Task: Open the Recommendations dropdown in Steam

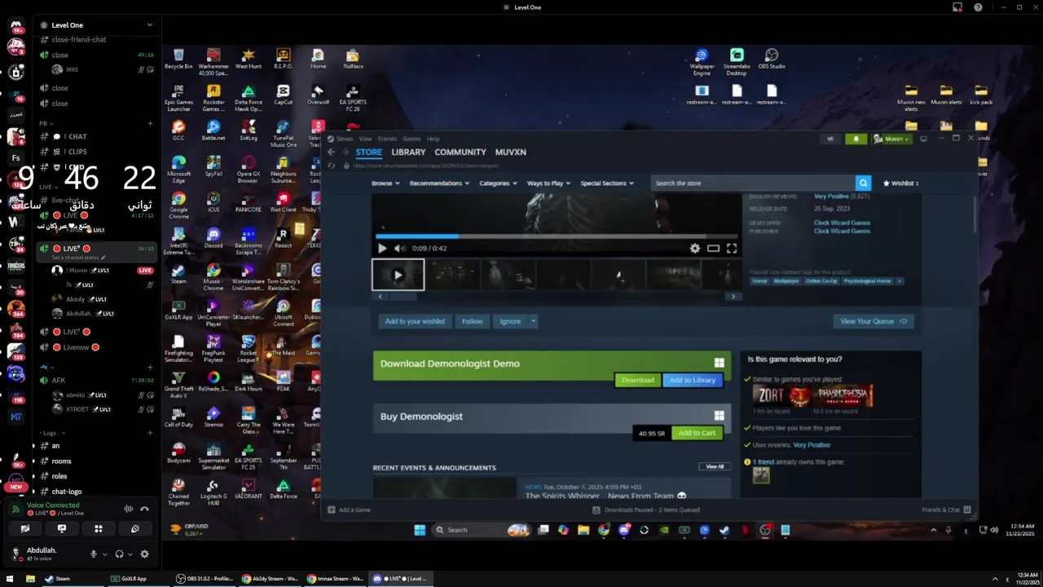Action: click(439, 183)
